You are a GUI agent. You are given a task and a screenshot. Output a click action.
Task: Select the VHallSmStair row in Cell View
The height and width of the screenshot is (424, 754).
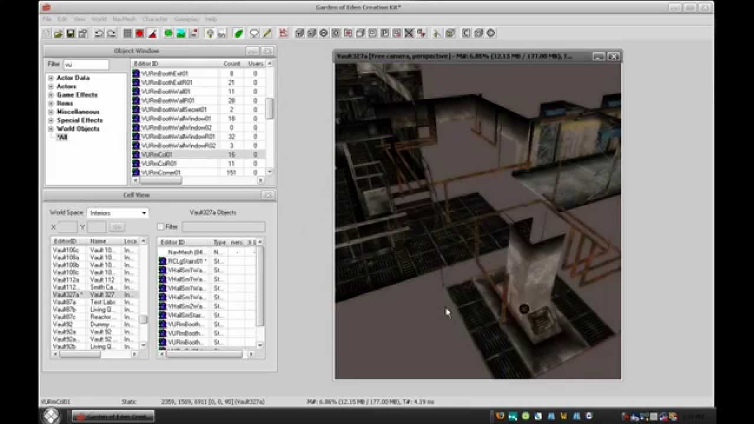coord(207,316)
